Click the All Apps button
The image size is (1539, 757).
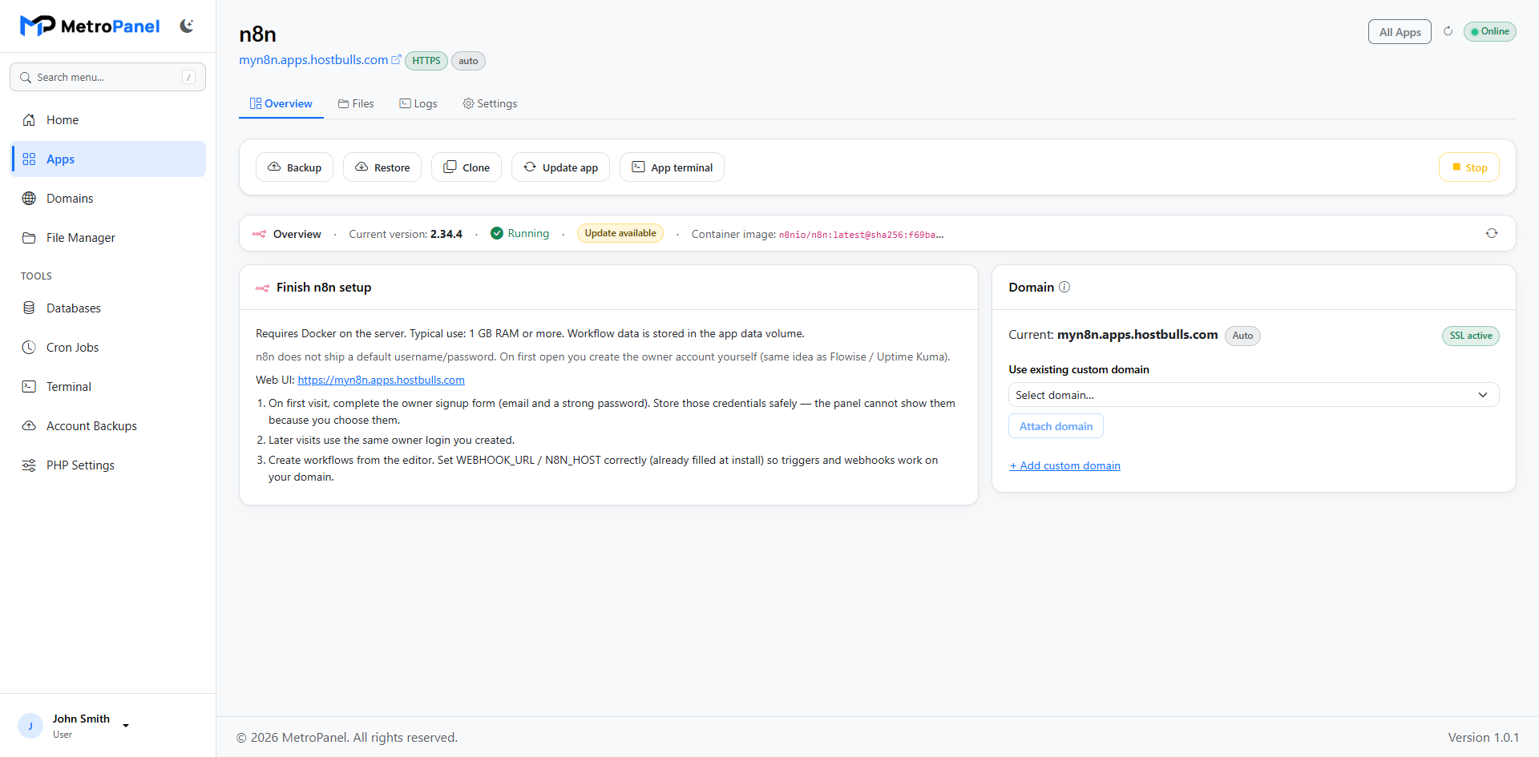tap(1400, 32)
